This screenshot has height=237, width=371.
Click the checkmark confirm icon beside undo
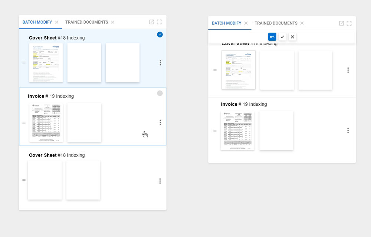click(282, 37)
